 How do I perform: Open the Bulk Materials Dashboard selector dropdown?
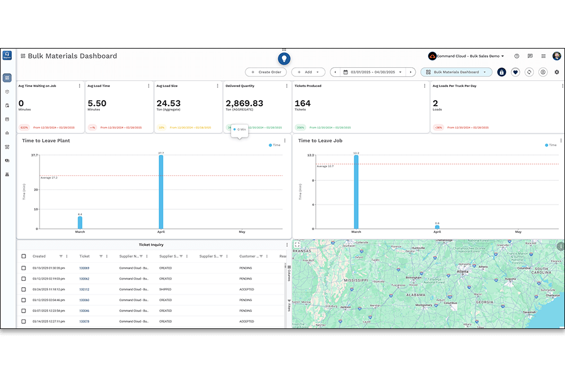456,72
